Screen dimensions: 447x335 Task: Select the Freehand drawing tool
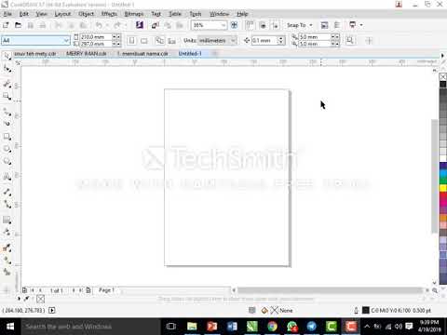[7, 111]
